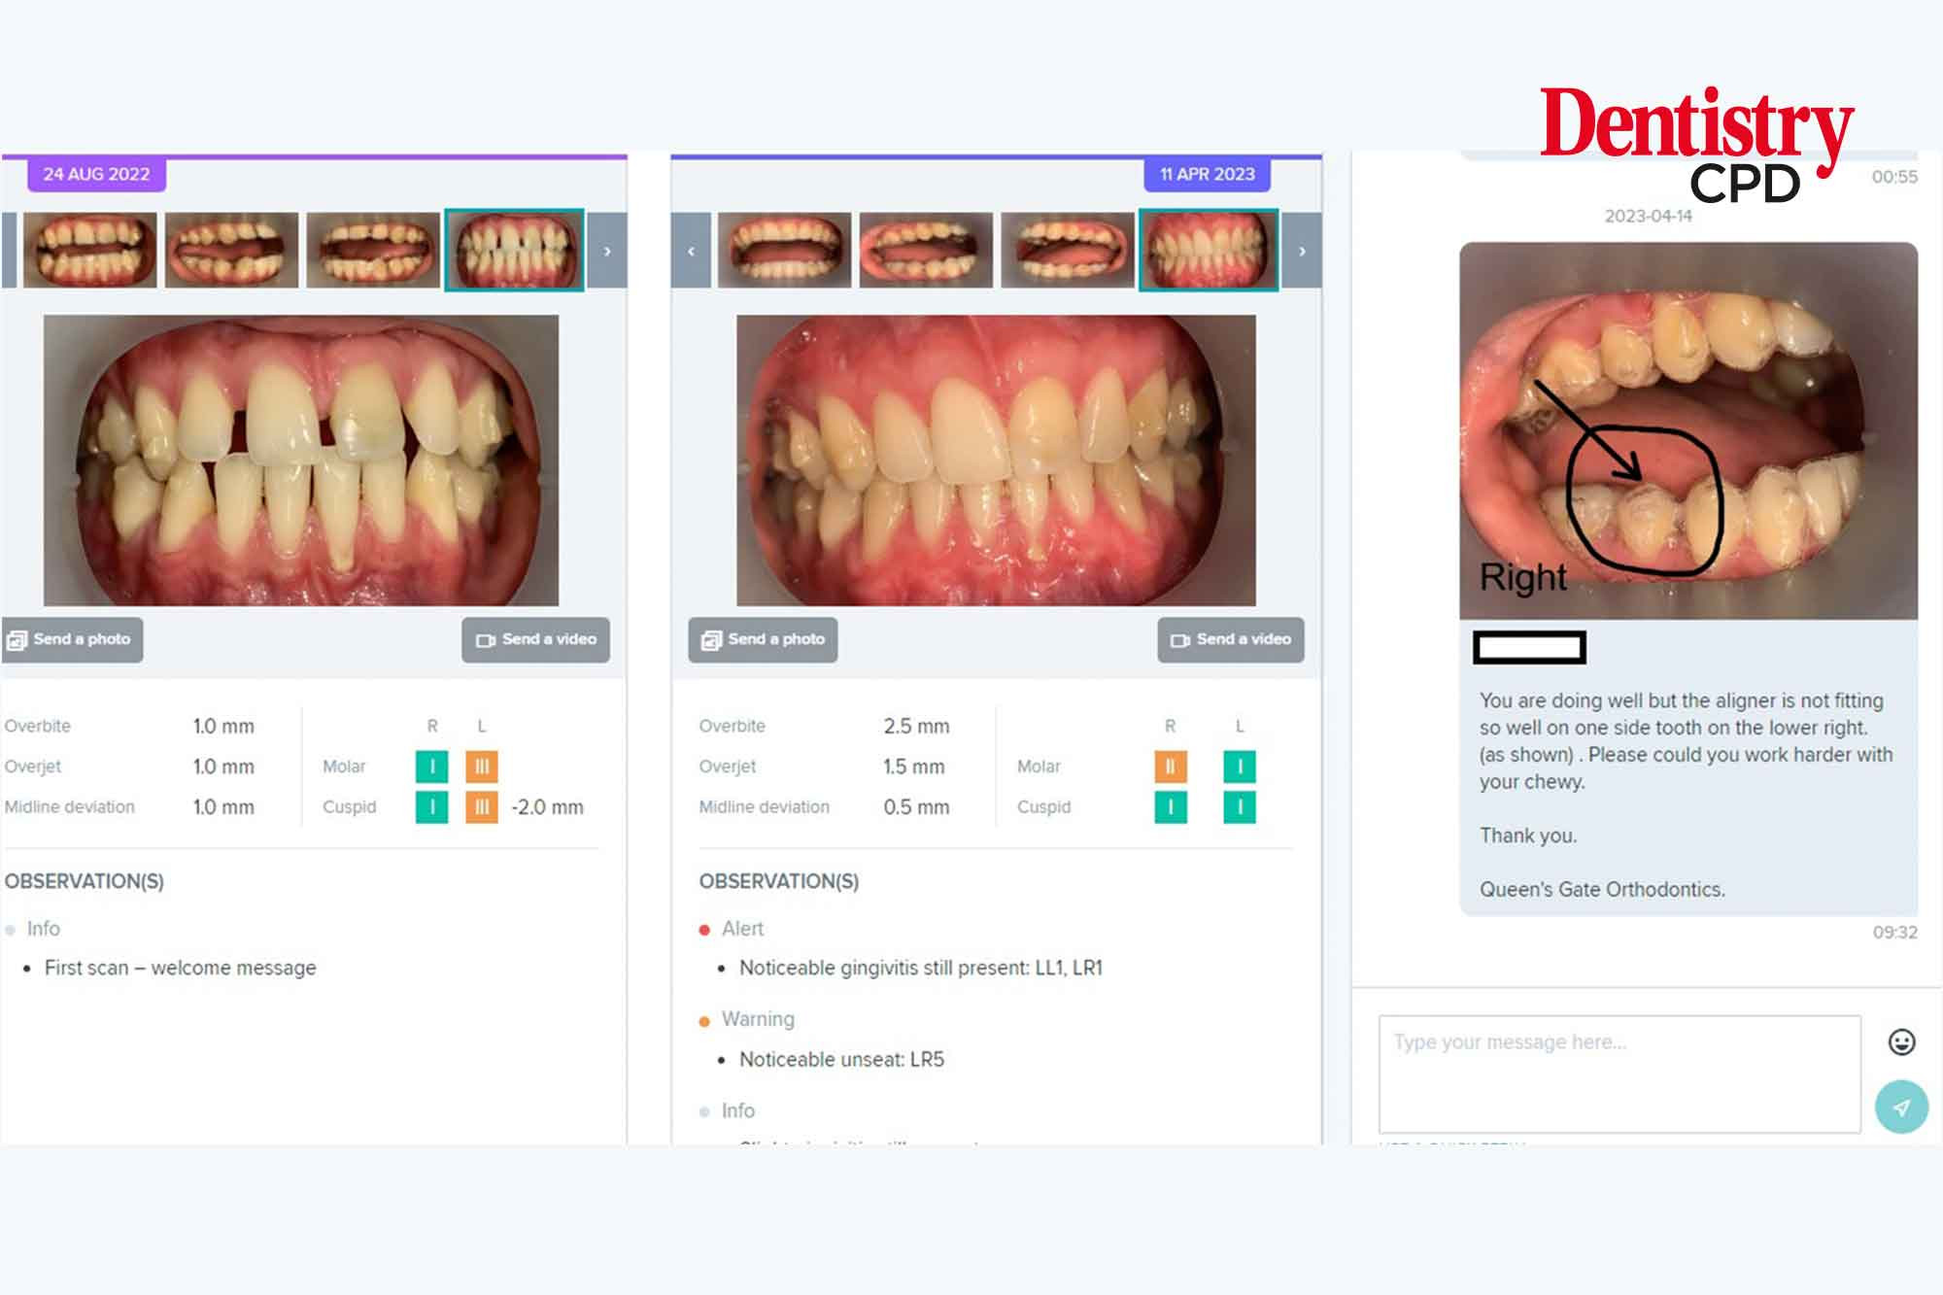Click left Cuspid class III badge, August scan

[481, 807]
